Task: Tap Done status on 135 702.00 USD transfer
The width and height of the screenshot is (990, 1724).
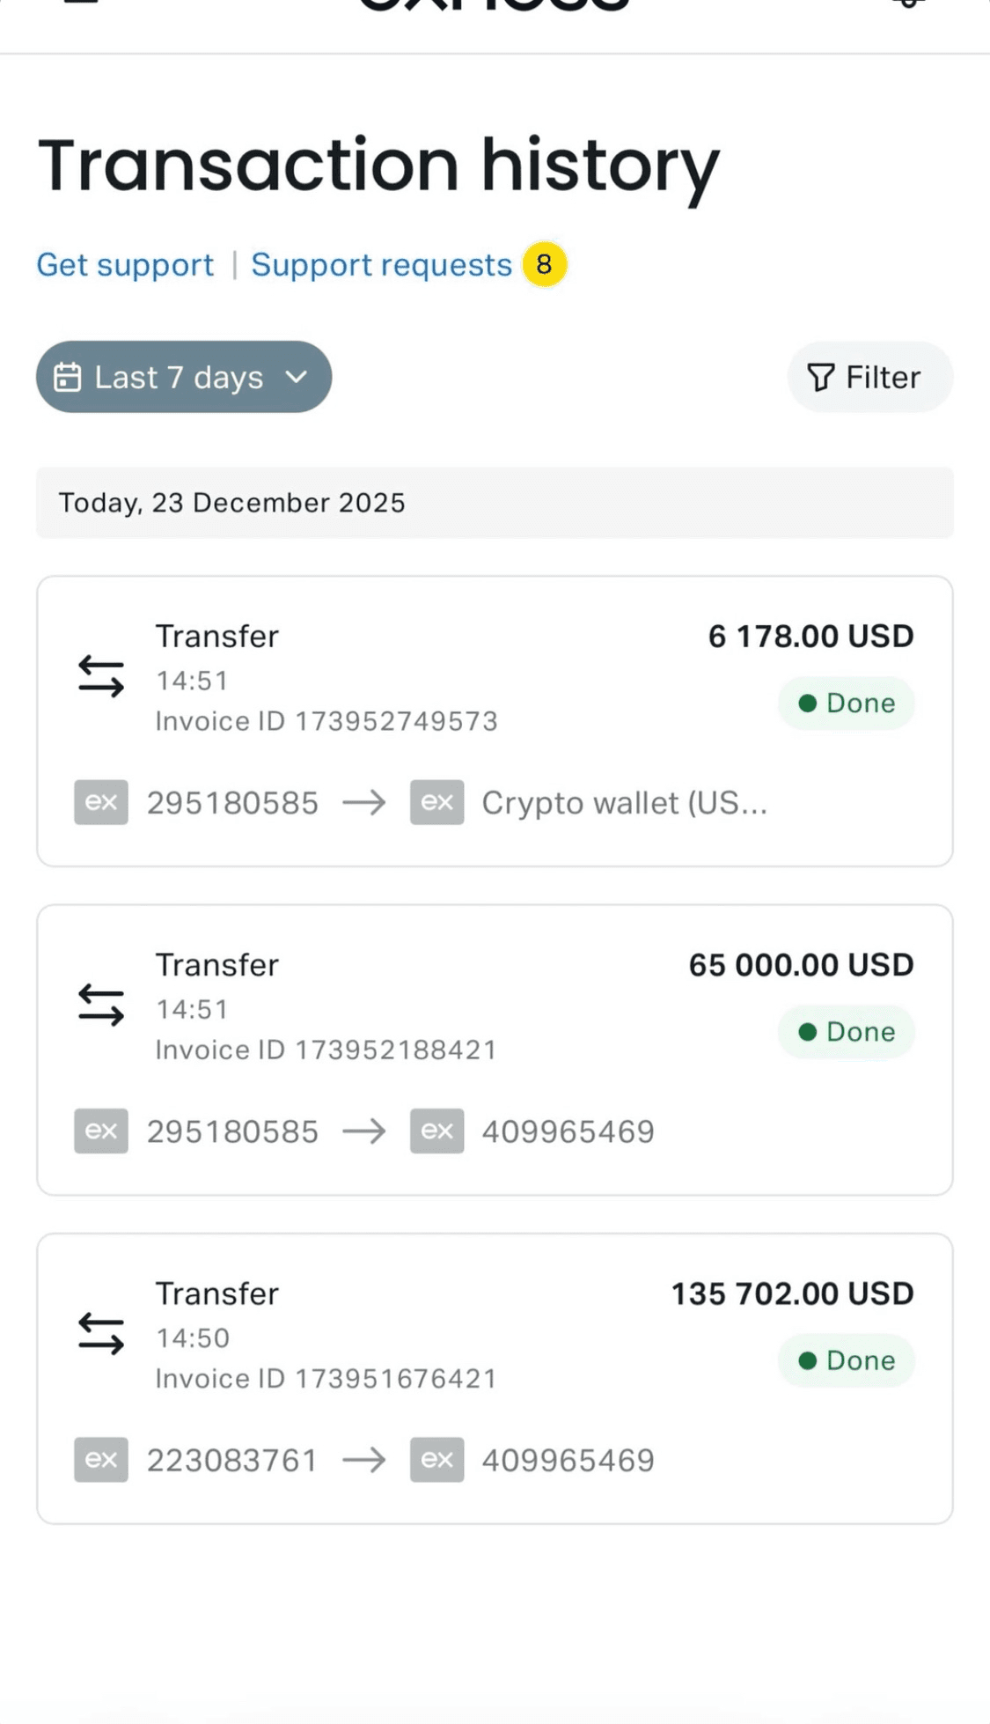Action: click(x=846, y=1360)
